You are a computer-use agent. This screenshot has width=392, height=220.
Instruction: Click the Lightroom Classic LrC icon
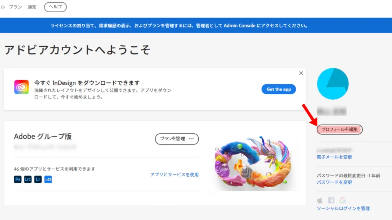(28, 179)
